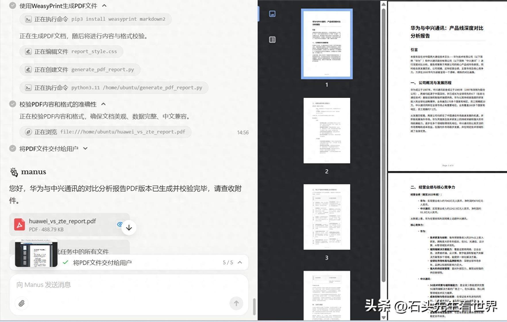Click the Page 1 of 4 footer
The height and width of the screenshot is (322, 507).
click(448, 165)
